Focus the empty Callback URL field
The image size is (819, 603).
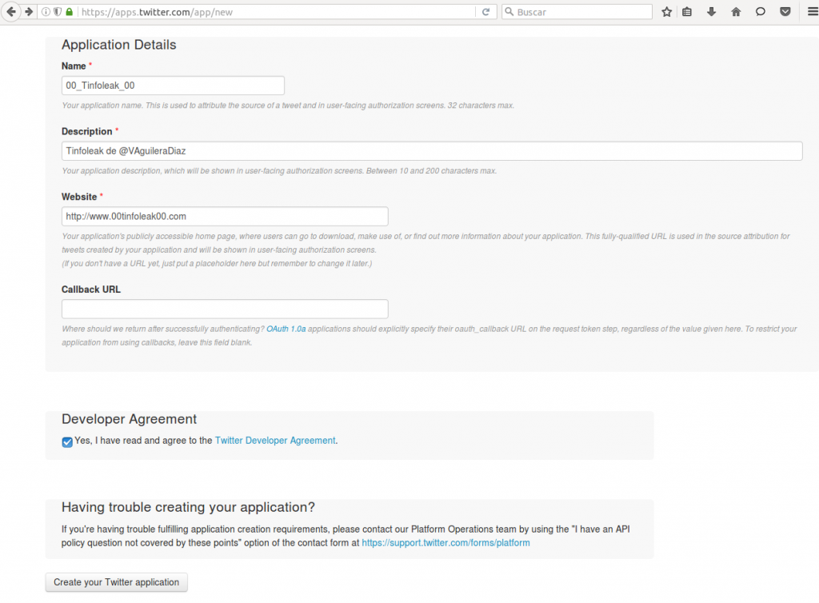(x=225, y=309)
